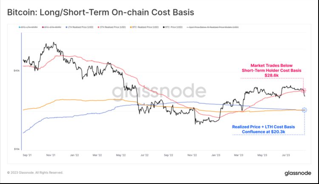This screenshot has height=184, width=319.
Task: Click the pink Short-Term Holder marker circle
Action: pyautogui.click(x=304, y=90)
